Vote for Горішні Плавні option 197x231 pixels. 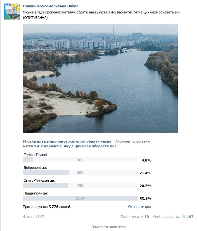pyautogui.click(x=35, y=155)
